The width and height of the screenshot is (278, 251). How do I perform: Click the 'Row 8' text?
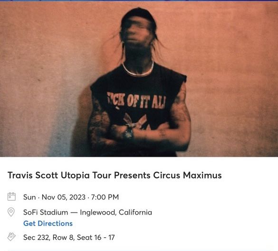[x=63, y=237]
